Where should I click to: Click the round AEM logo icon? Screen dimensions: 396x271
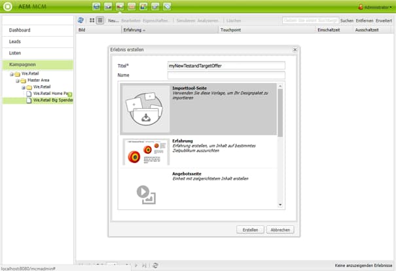tap(8, 7)
